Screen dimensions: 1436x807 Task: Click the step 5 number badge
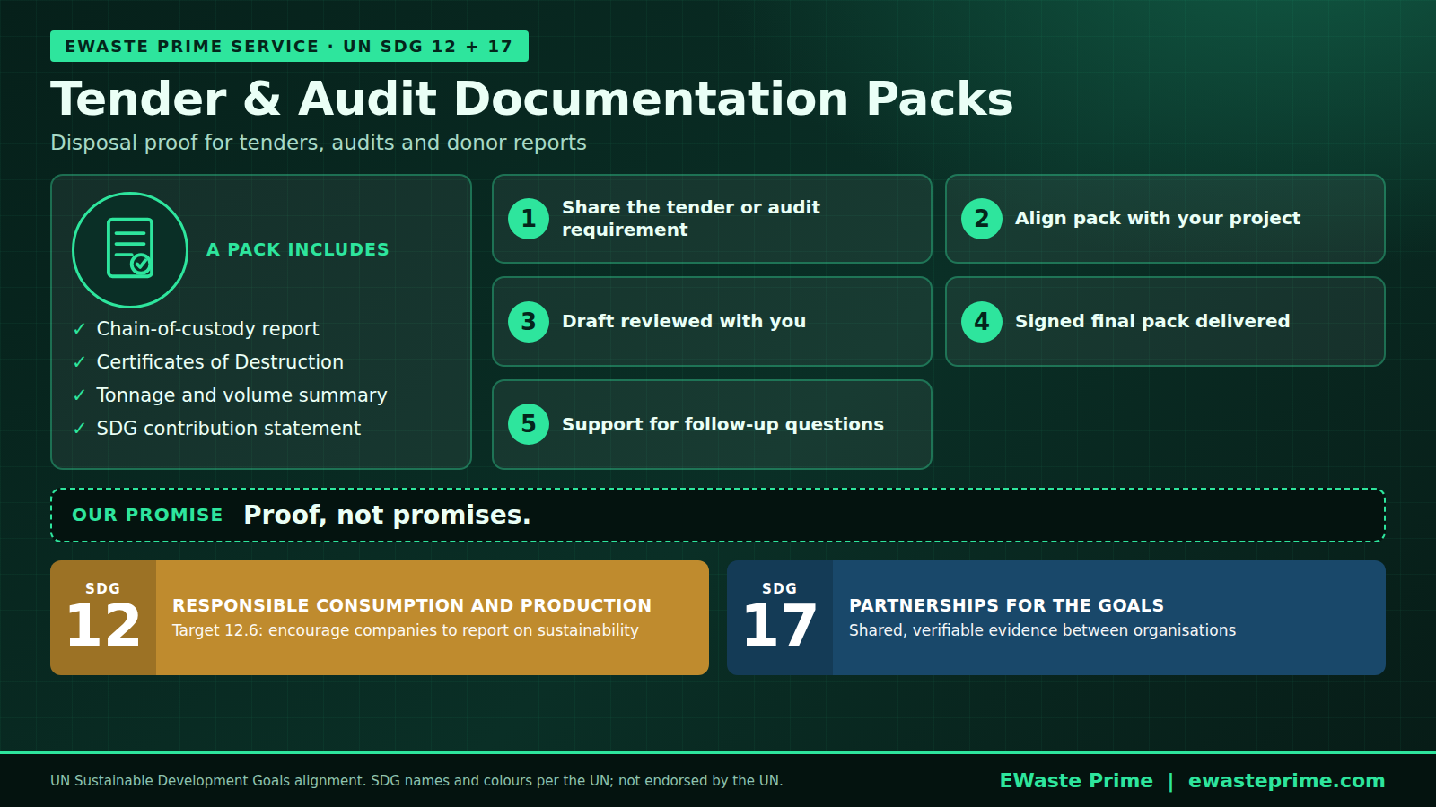tap(529, 424)
